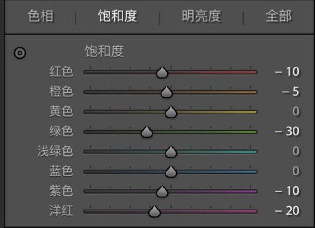
Task: Select the 橙色 value field showing -5
Action: coord(290,92)
